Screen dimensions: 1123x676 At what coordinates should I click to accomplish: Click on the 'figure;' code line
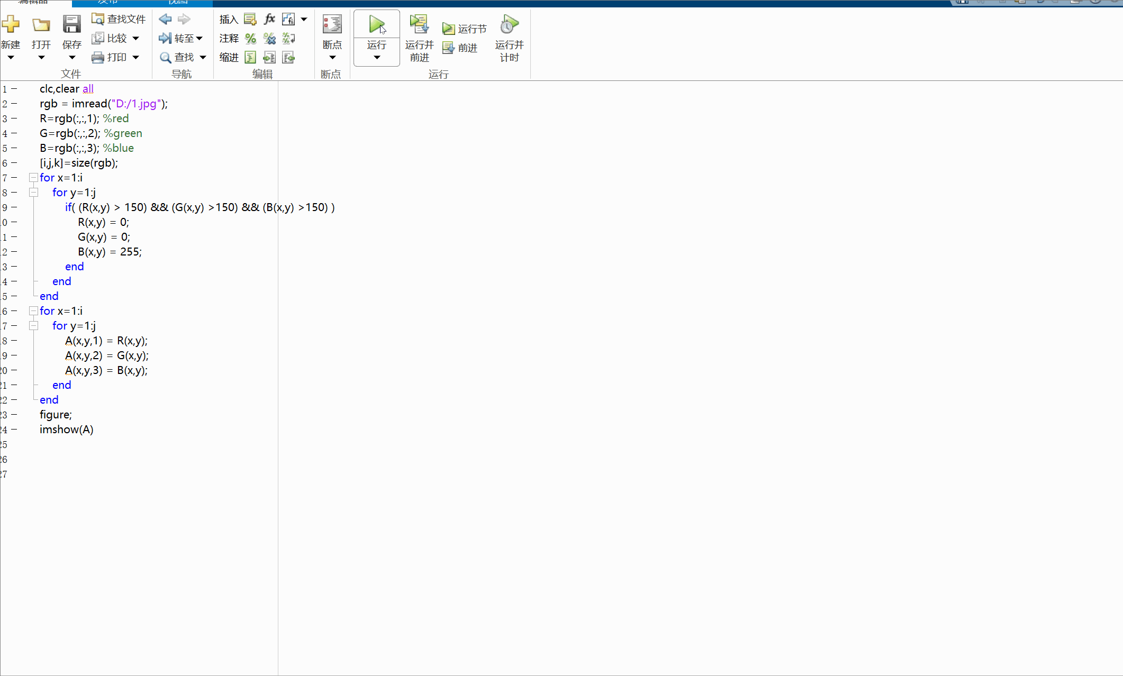56,415
